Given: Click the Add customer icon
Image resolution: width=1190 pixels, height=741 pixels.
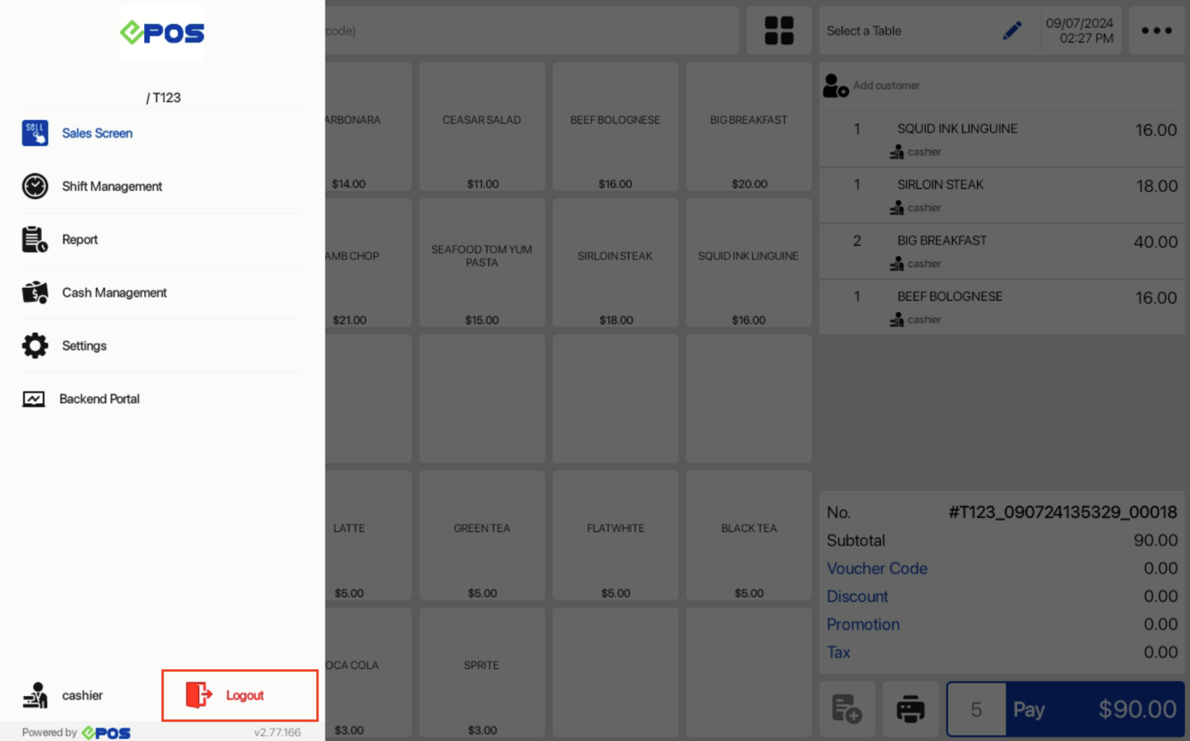Looking at the screenshot, I should 835,85.
